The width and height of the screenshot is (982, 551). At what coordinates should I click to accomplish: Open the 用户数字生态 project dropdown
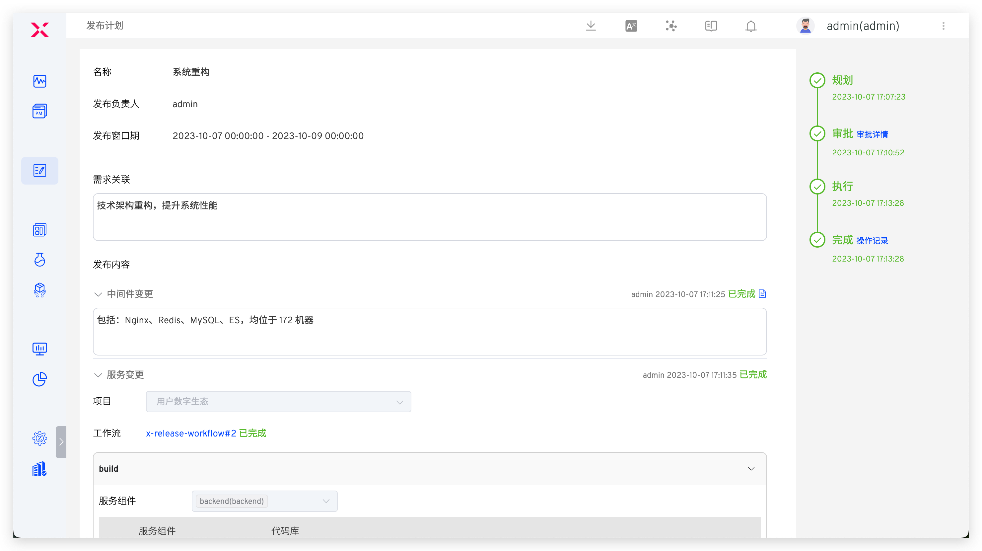[278, 402]
